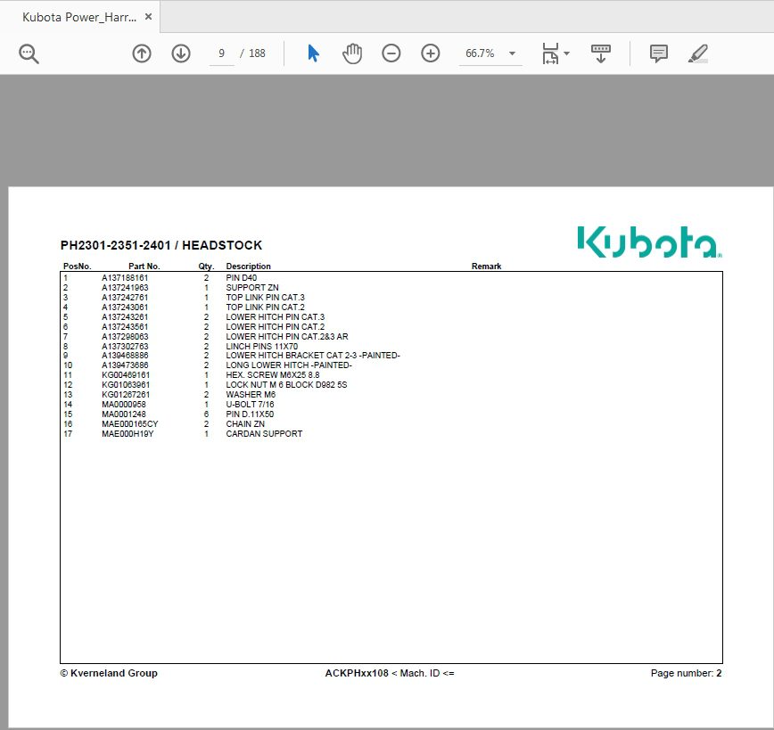Screen dimensions: 774x730
Task: Expand the page-fit options chevron
Action: click(x=565, y=53)
